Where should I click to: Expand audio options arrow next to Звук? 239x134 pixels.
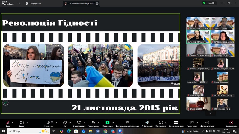(13, 122)
